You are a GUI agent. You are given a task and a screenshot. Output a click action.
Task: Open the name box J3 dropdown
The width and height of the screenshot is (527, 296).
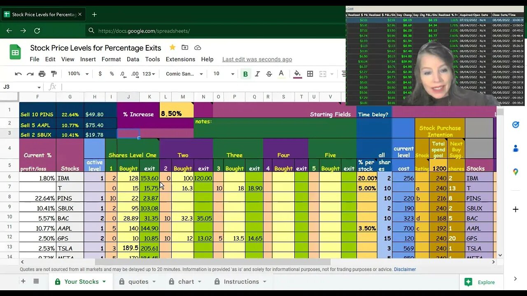39,87
